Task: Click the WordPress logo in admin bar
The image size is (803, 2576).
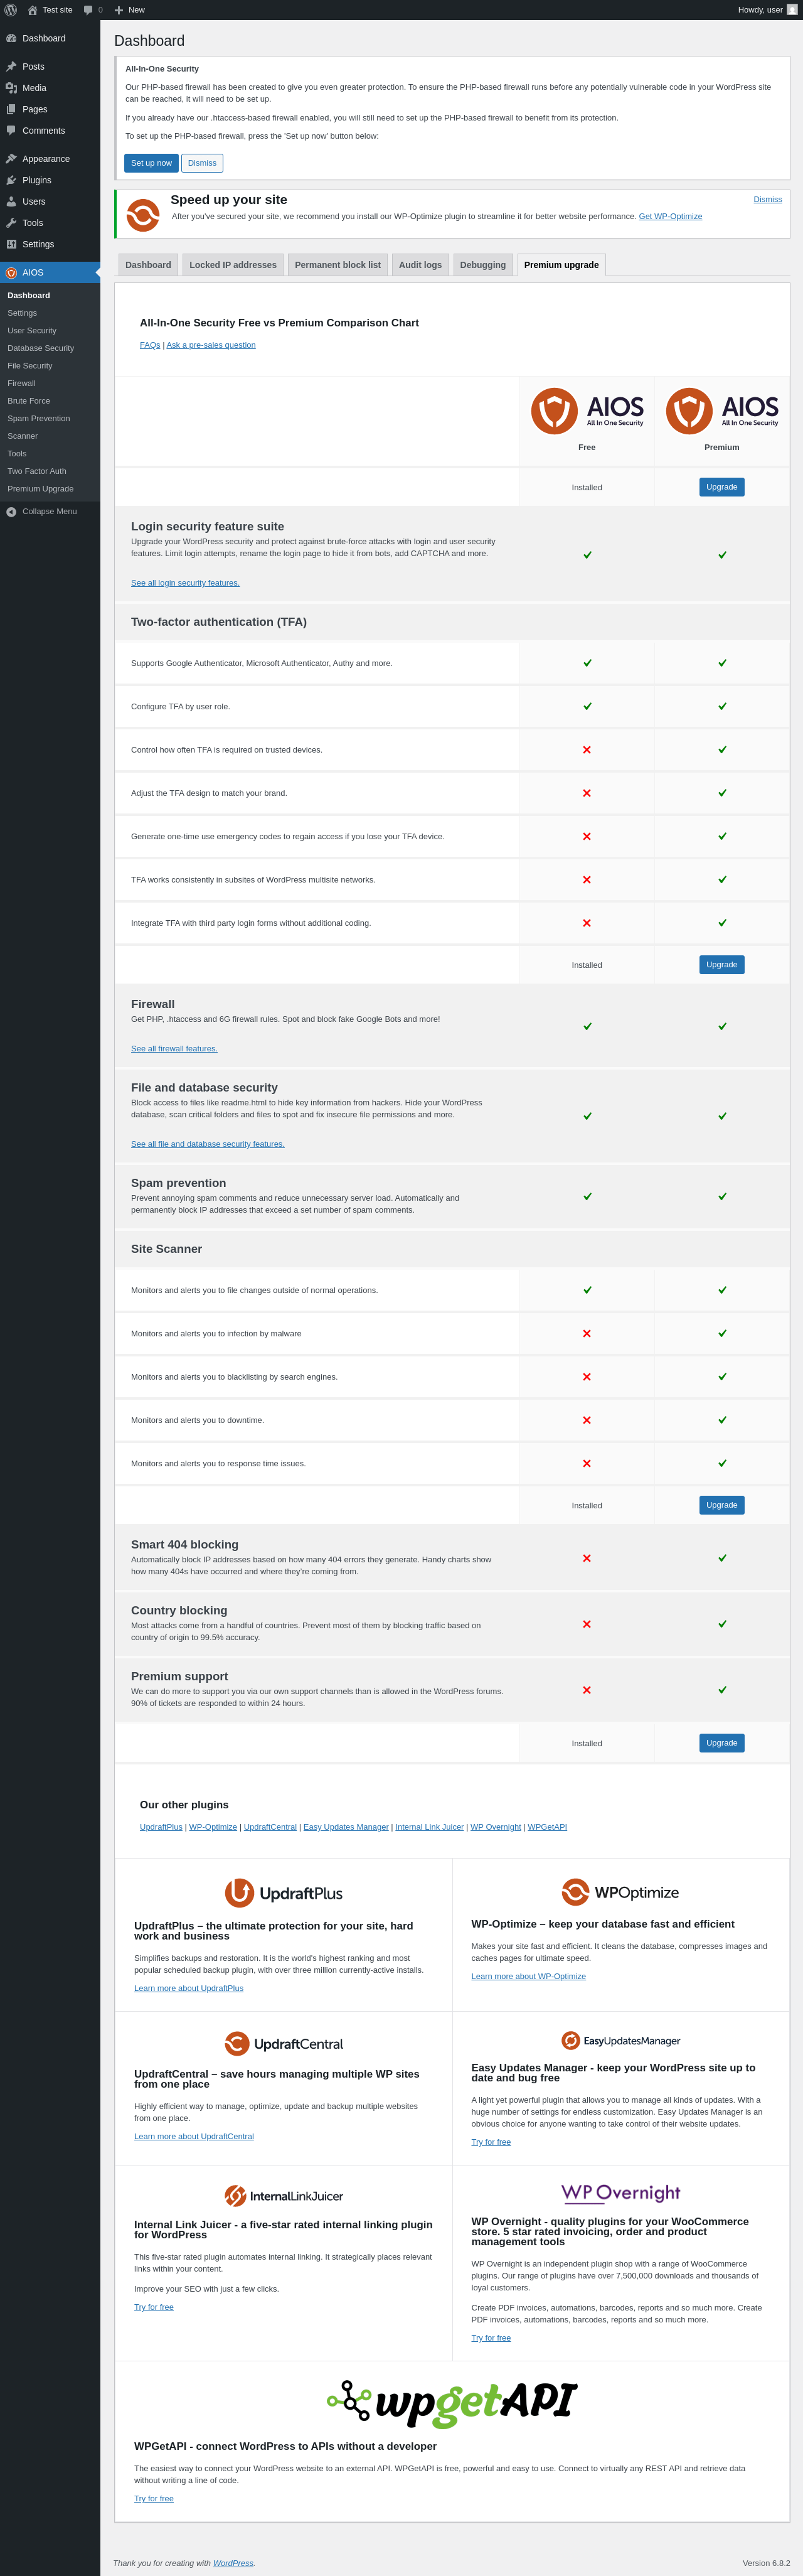Action: pos(11,10)
